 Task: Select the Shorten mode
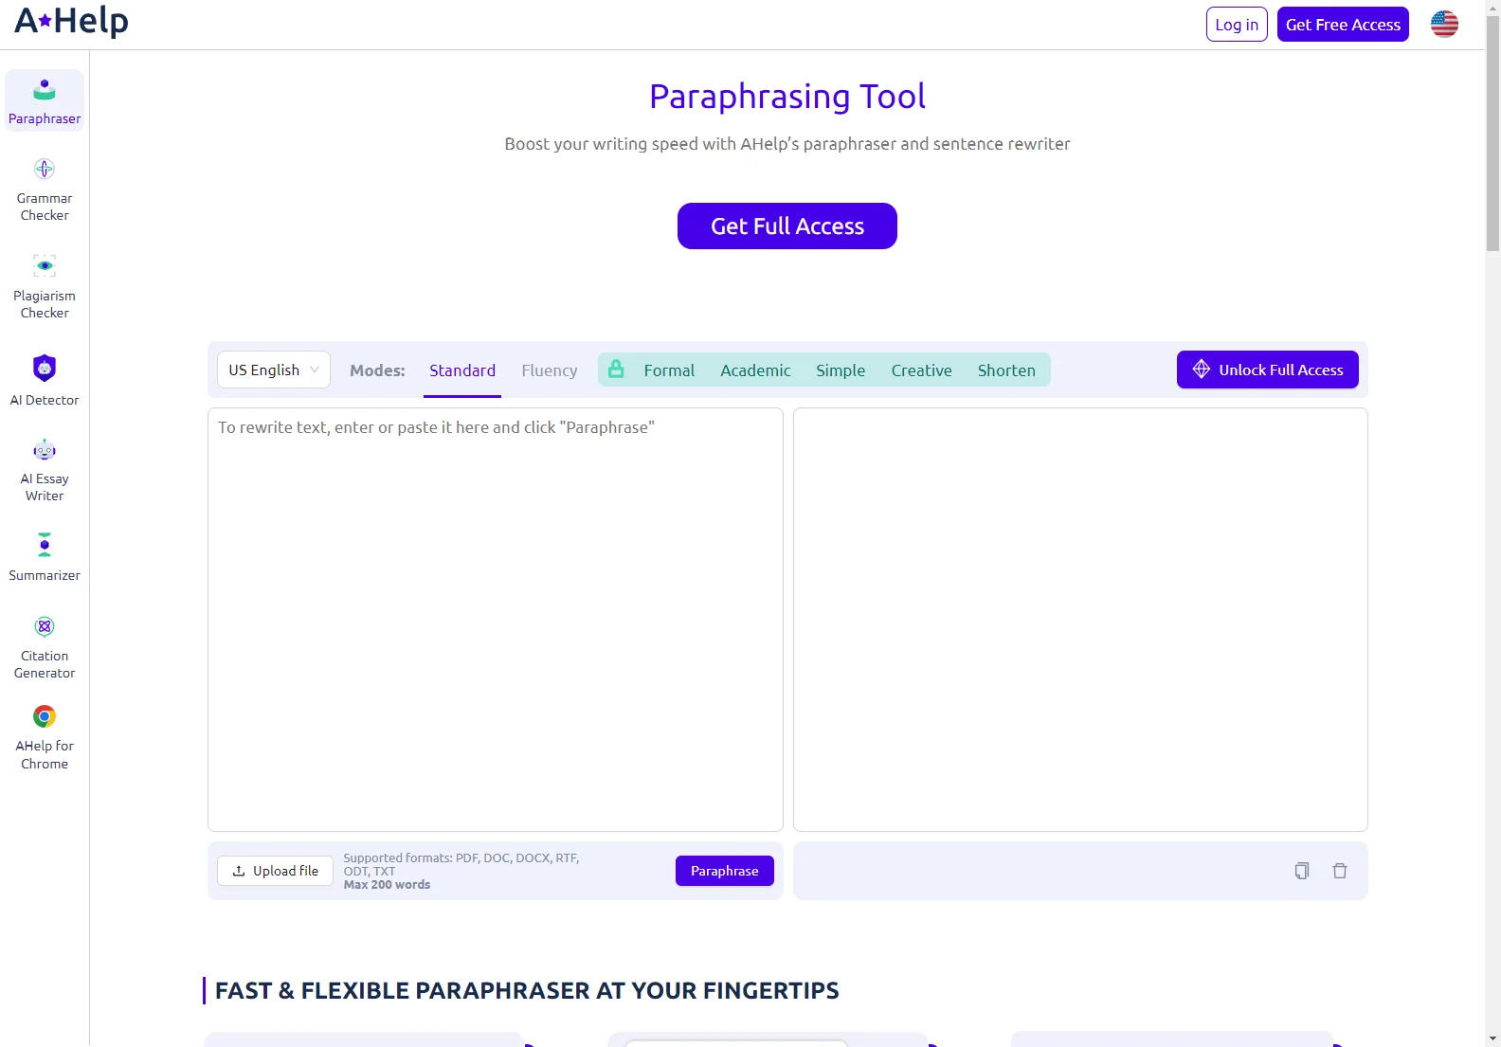pos(1006,370)
